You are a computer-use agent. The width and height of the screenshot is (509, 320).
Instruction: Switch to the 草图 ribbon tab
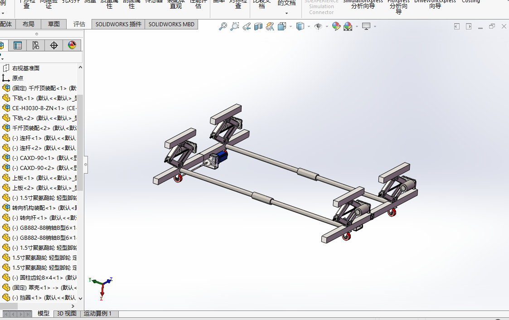[x=53, y=24]
